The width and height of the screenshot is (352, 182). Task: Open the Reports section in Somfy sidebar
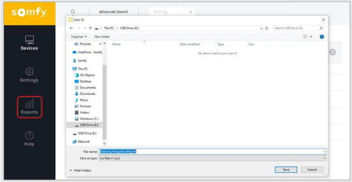(29, 107)
